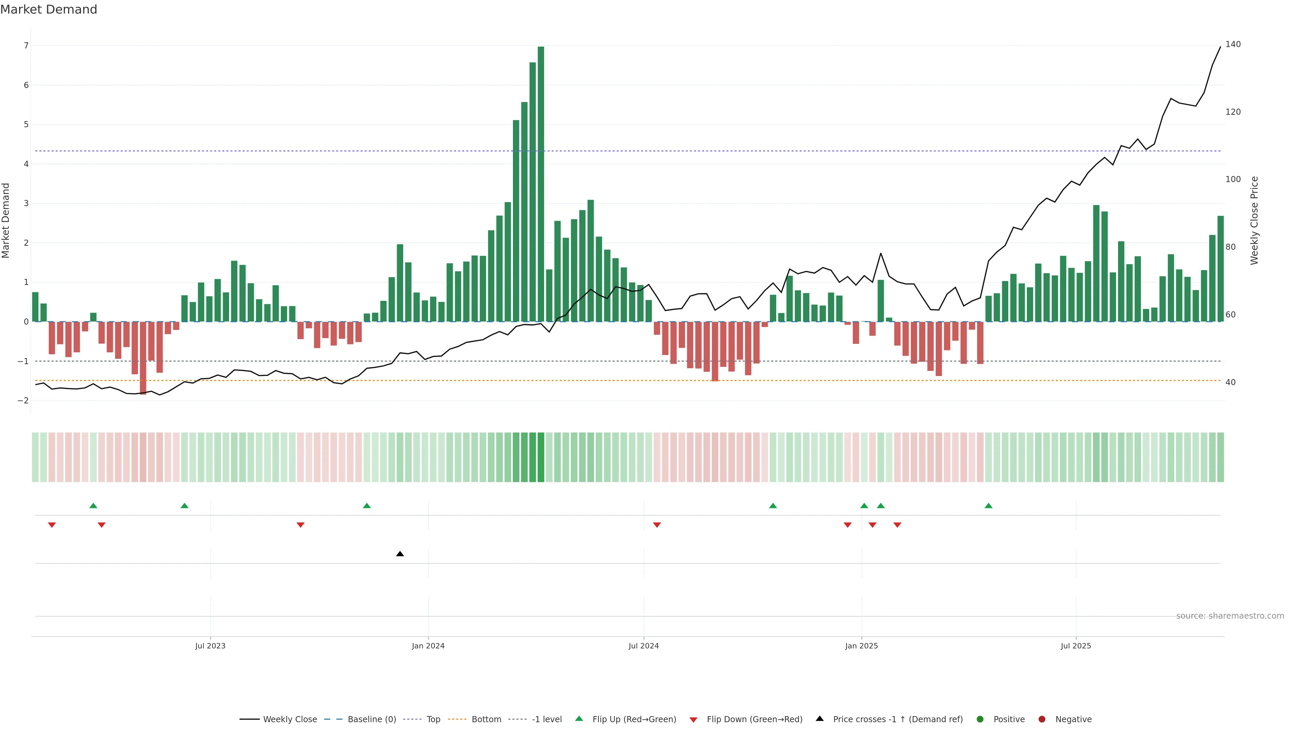Click the first red Flip Down marker
This screenshot has height=731, width=1301.
coord(51,525)
